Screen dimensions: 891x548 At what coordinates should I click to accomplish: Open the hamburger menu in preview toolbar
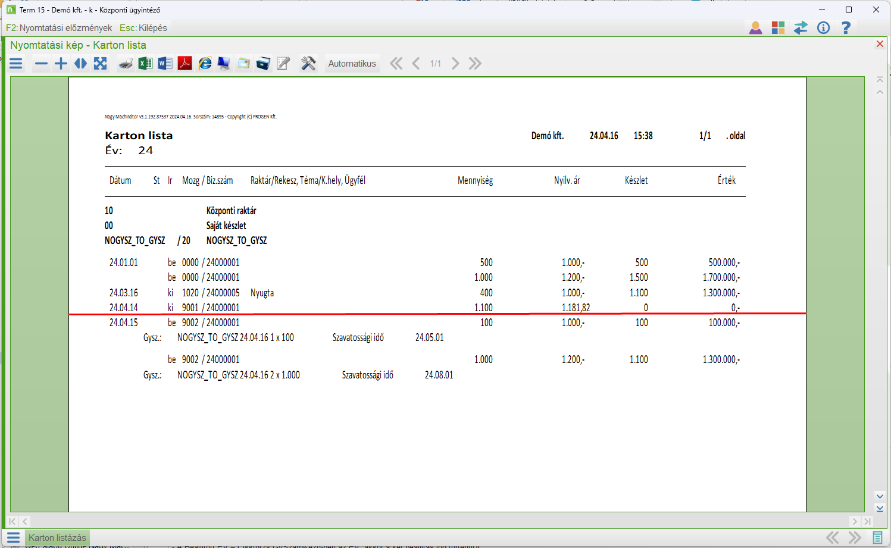[16, 64]
